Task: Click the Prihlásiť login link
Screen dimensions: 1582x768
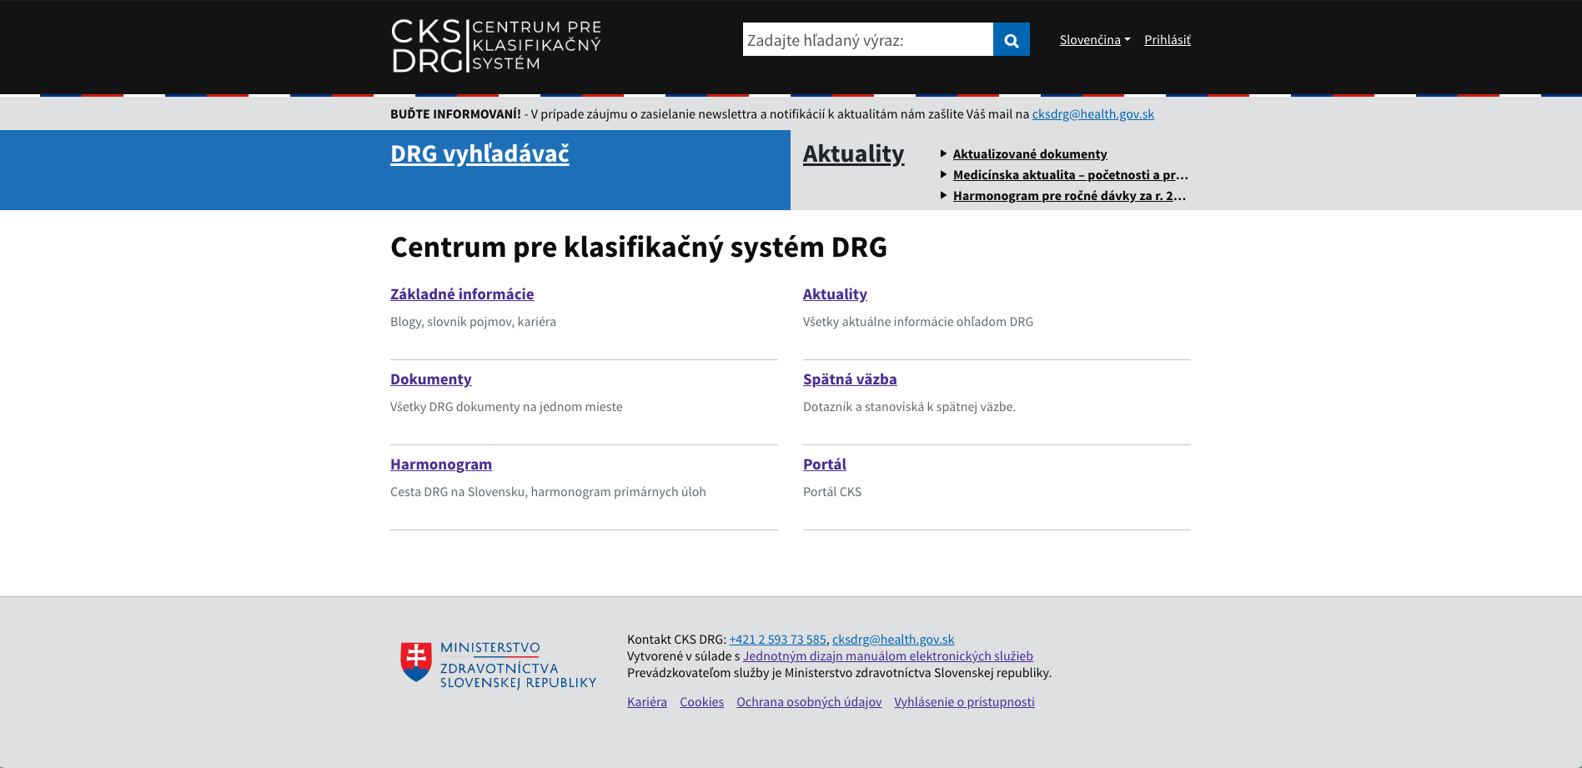Action: point(1167,39)
